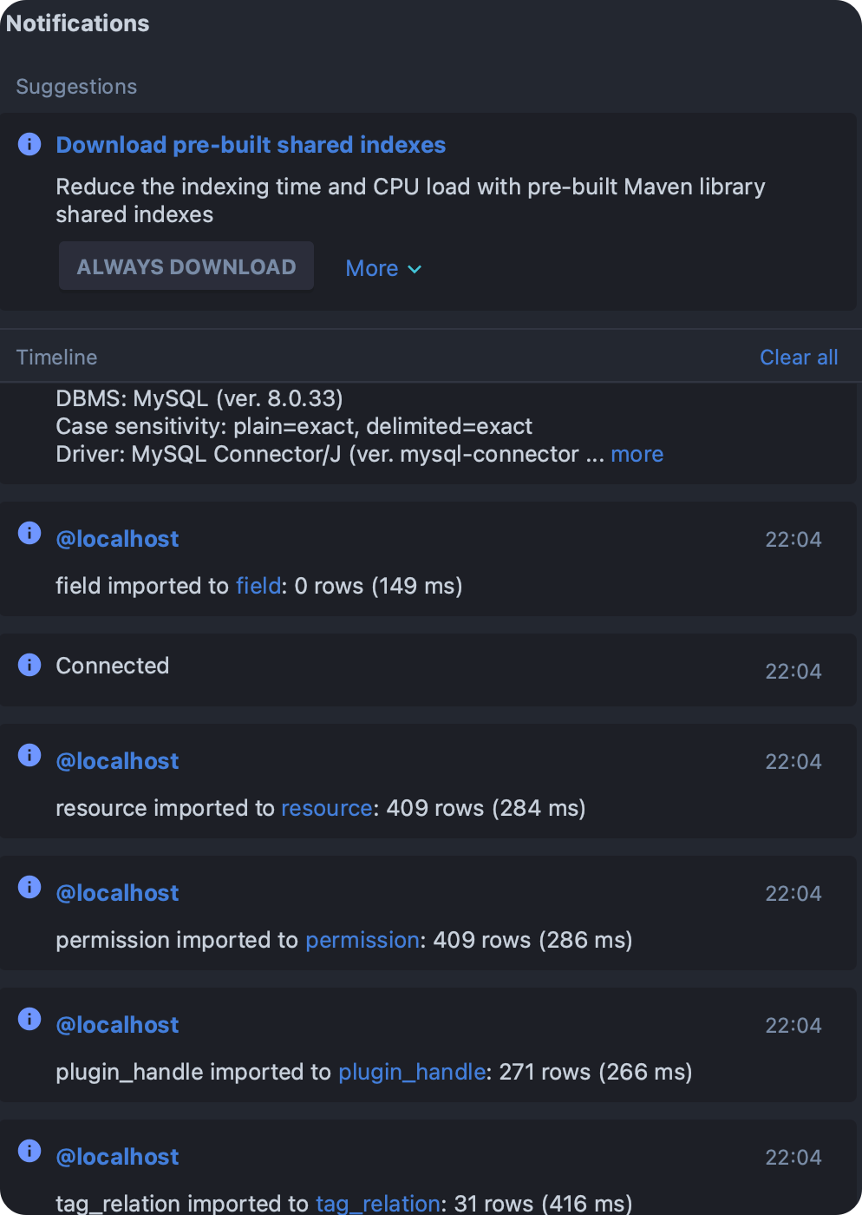862x1215 pixels.
Task: Click @localhost title above resource import message
Action: 117,762
